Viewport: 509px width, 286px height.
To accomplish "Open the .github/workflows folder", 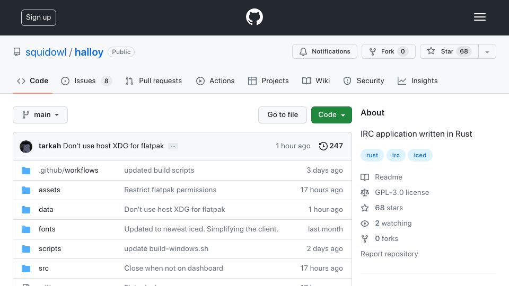I will point(68,170).
